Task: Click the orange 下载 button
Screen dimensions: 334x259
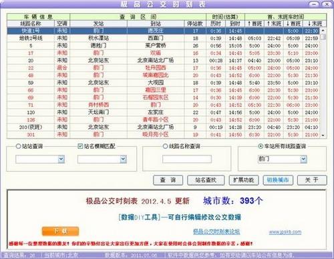Action: (x=60, y=231)
